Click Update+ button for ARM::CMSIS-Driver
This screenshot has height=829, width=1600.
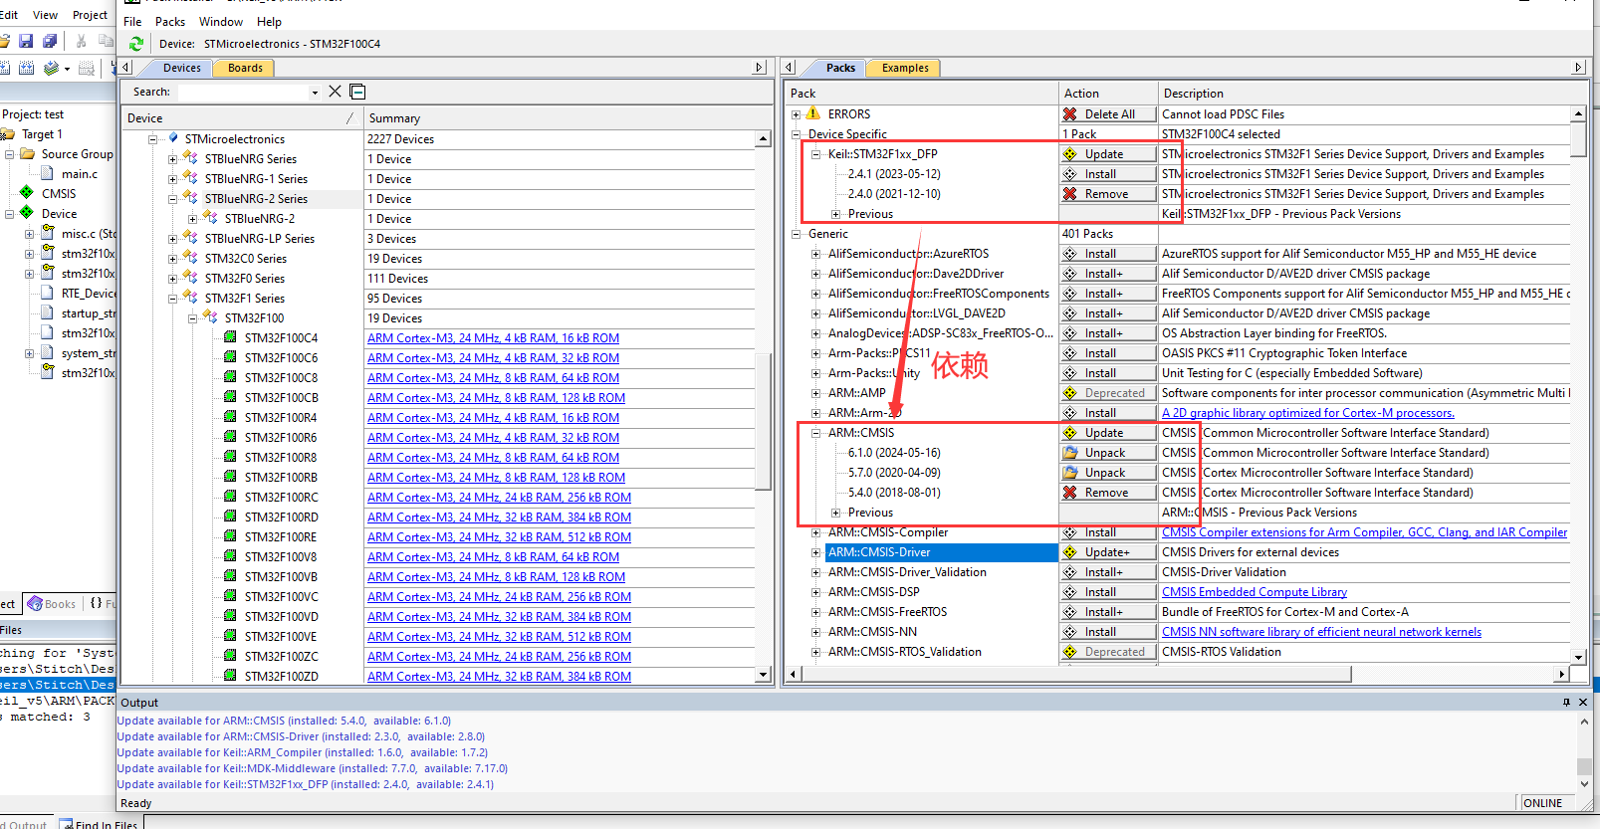(x=1108, y=552)
